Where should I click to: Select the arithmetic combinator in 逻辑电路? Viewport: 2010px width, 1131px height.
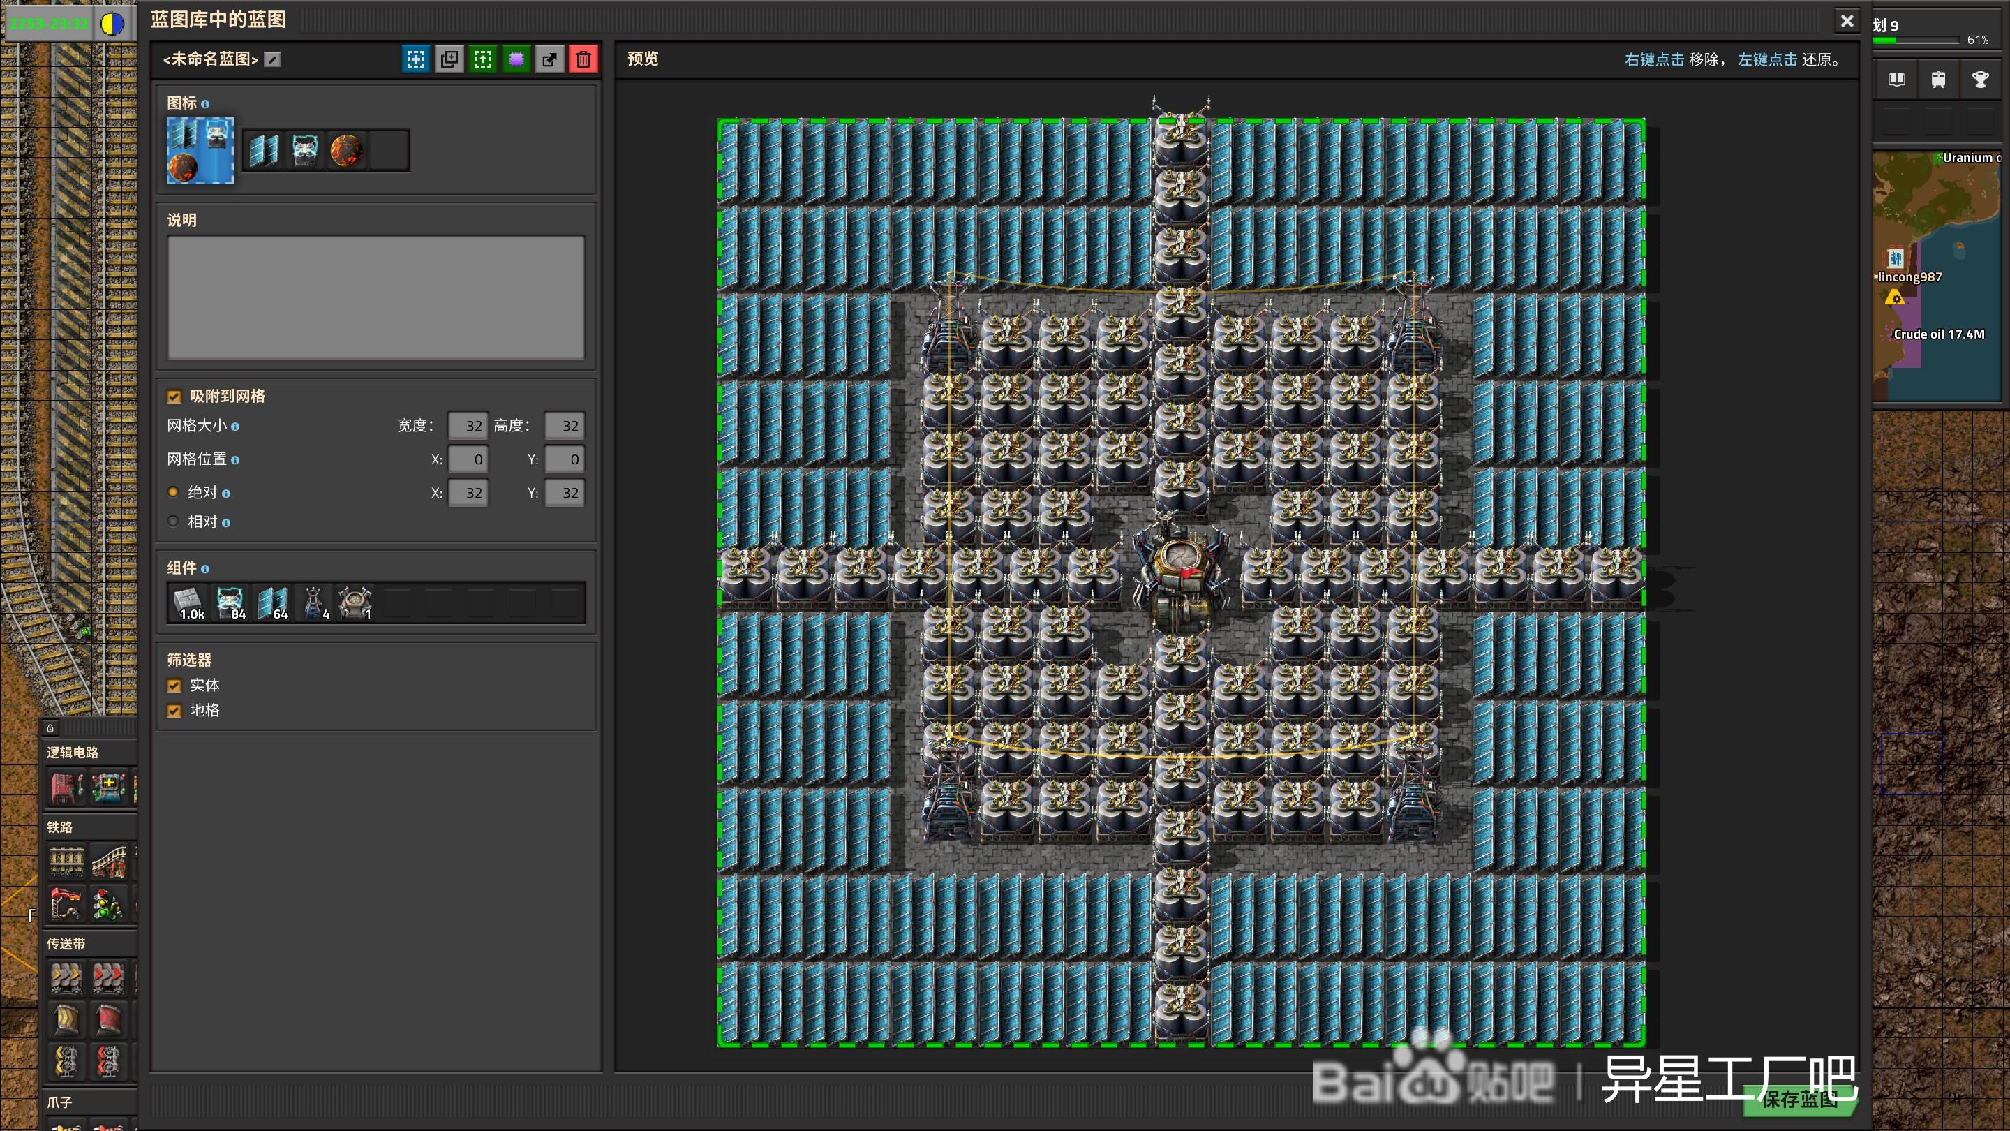(x=108, y=787)
